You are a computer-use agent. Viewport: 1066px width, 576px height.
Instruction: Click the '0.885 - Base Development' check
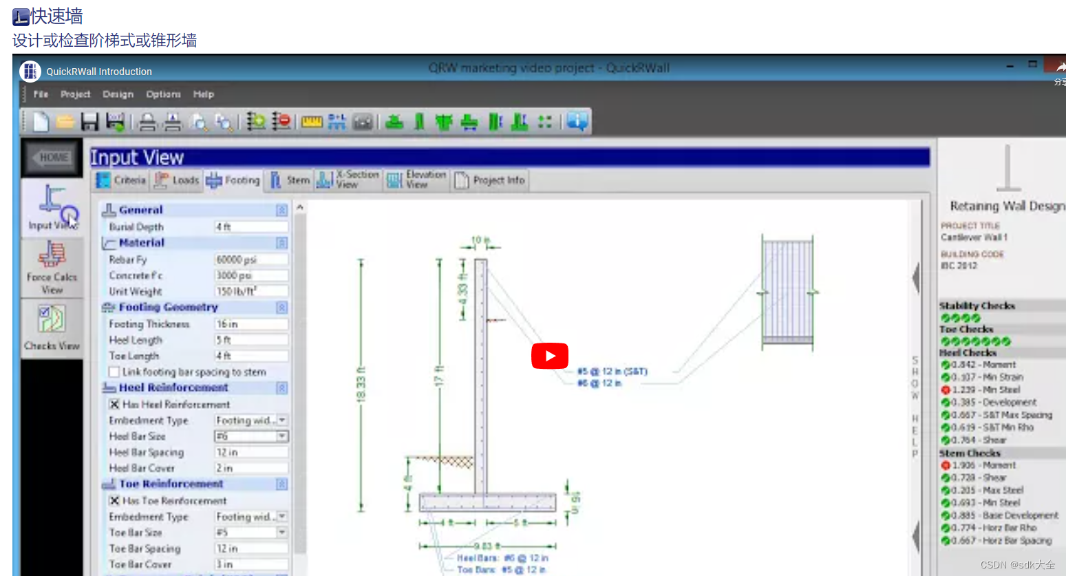point(1000,515)
